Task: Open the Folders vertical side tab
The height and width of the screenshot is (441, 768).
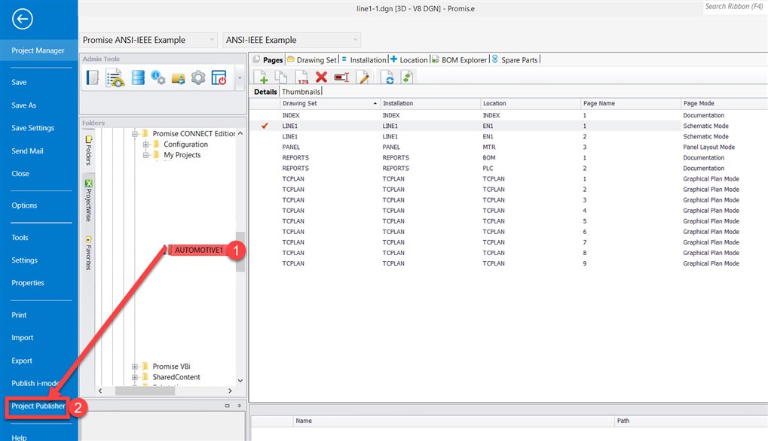Action: (x=89, y=151)
